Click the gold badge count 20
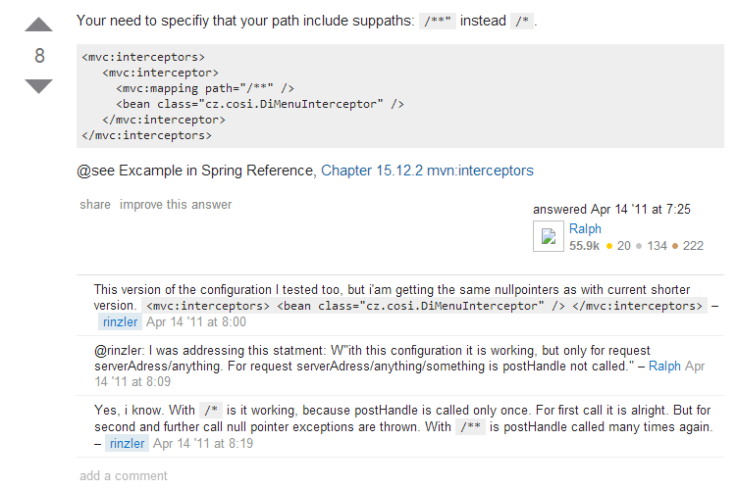 [x=618, y=246]
